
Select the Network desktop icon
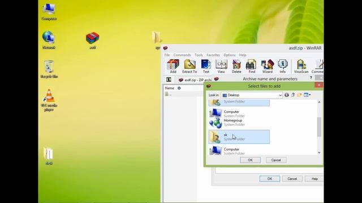[49, 40]
